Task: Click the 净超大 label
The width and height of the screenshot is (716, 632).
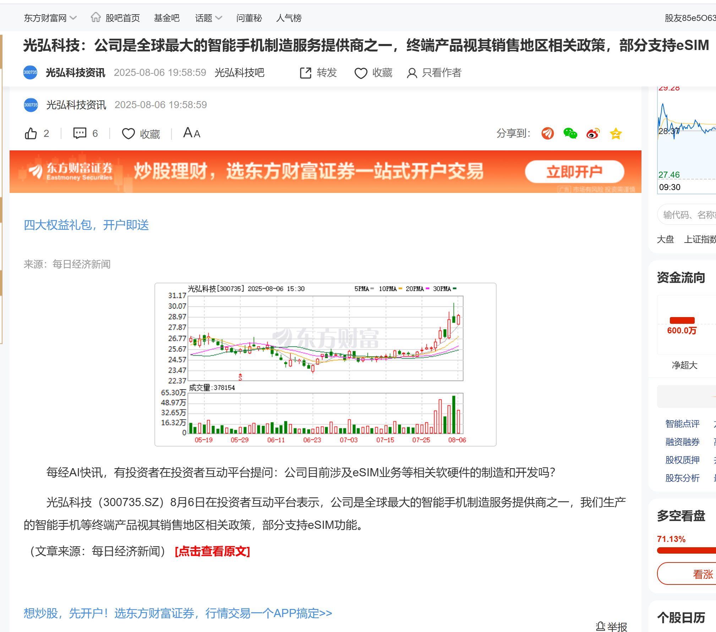Action: [684, 365]
